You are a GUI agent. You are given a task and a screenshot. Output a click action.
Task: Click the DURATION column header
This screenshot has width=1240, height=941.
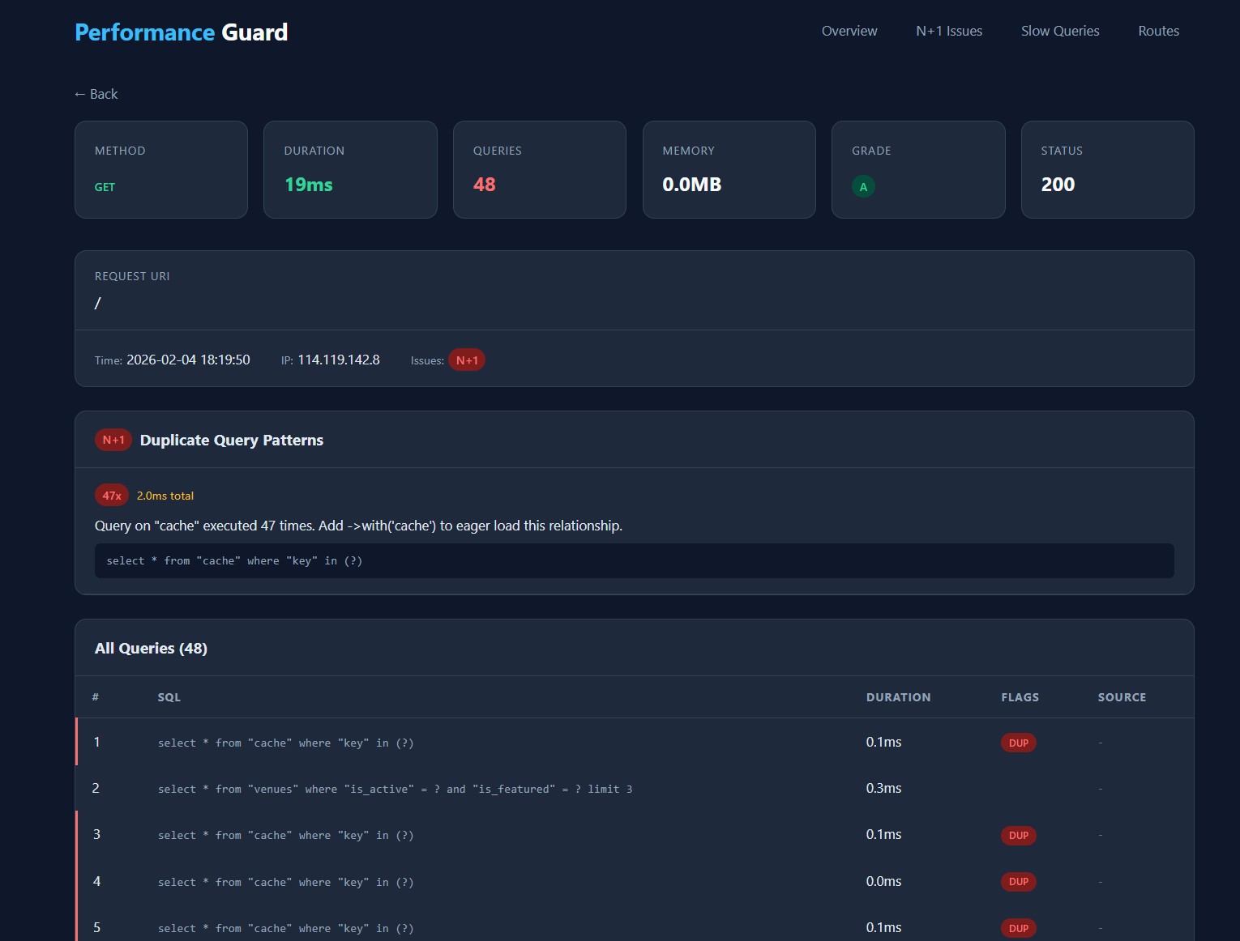[898, 696]
